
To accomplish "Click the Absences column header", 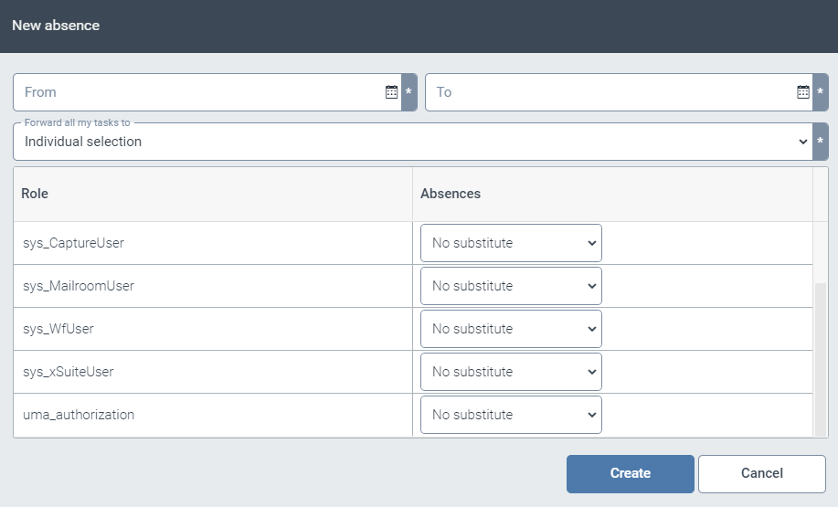I will (612, 194).
